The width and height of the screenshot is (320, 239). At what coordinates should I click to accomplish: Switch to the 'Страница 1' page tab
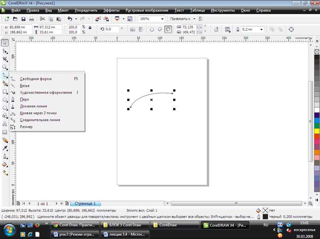click(x=85, y=204)
